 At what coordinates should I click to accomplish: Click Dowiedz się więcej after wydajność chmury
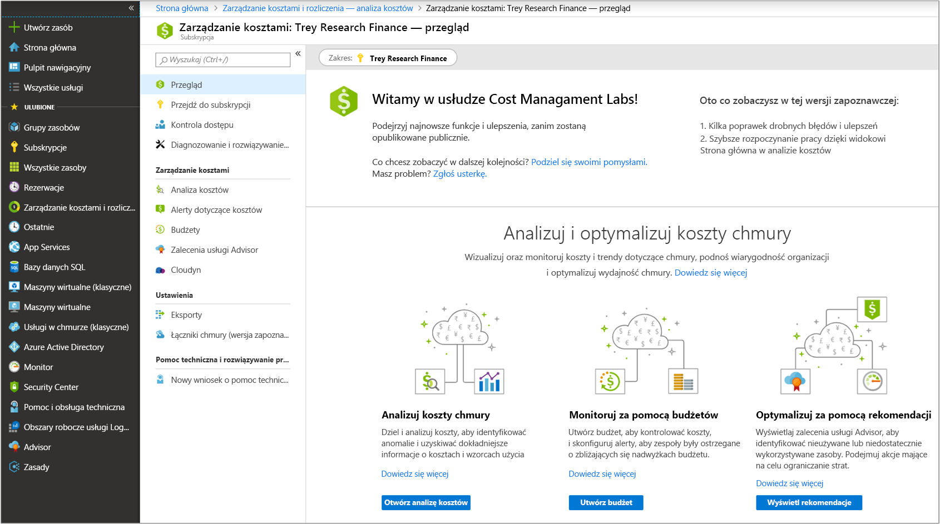[x=711, y=272]
